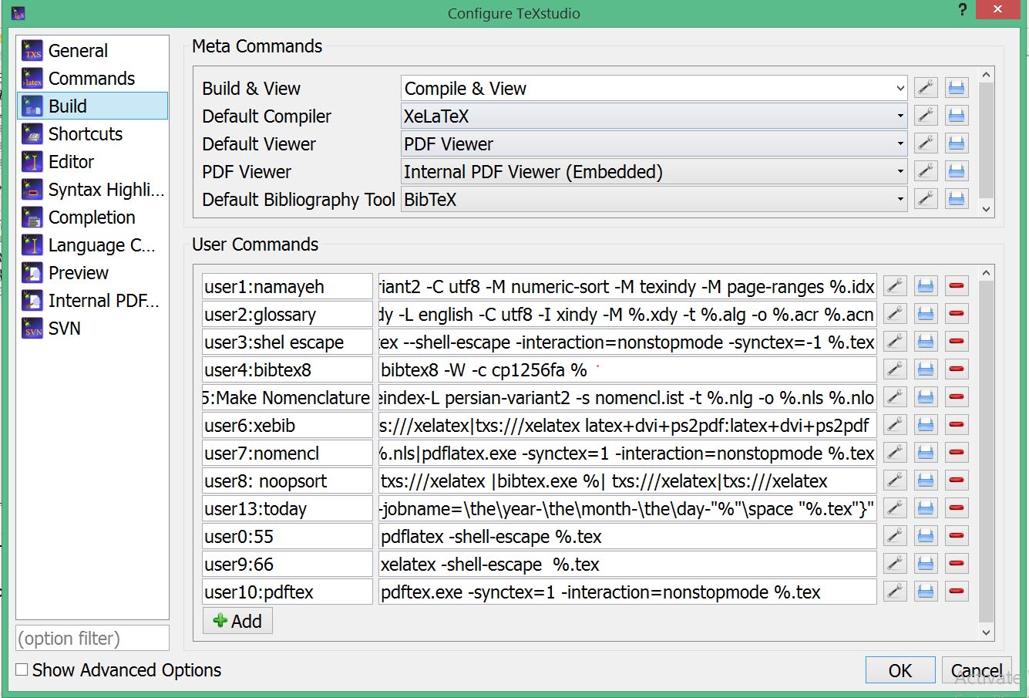Open the SVN settings page
The width and height of the screenshot is (1029, 698).
(x=92, y=329)
